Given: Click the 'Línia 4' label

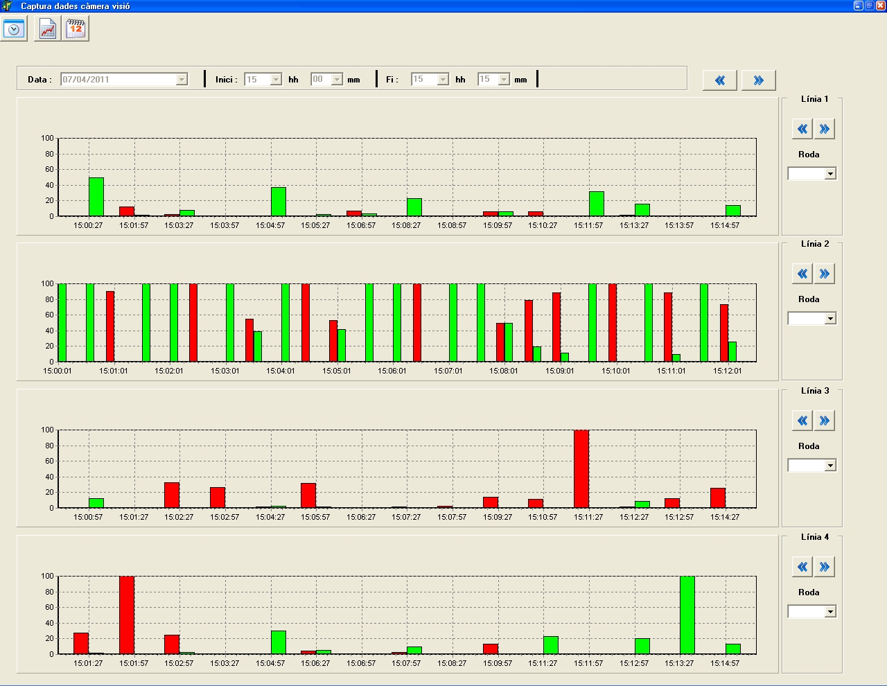Looking at the screenshot, I should 814,537.
